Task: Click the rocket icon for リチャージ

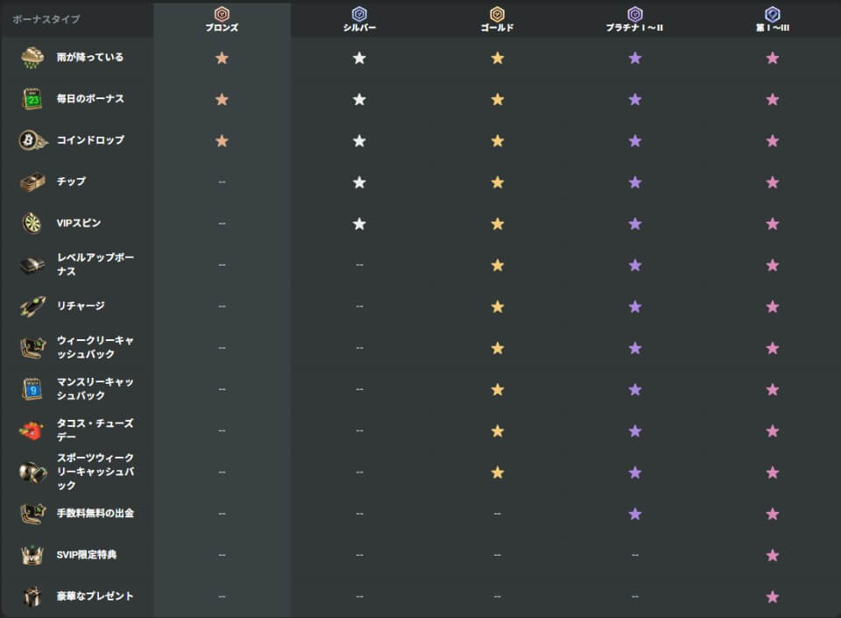Action: pos(32,306)
